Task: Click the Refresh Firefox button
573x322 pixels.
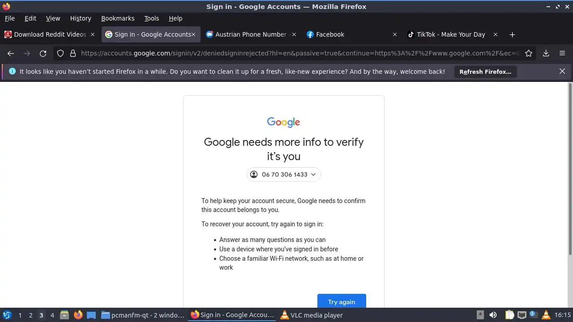Action: coord(485,72)
